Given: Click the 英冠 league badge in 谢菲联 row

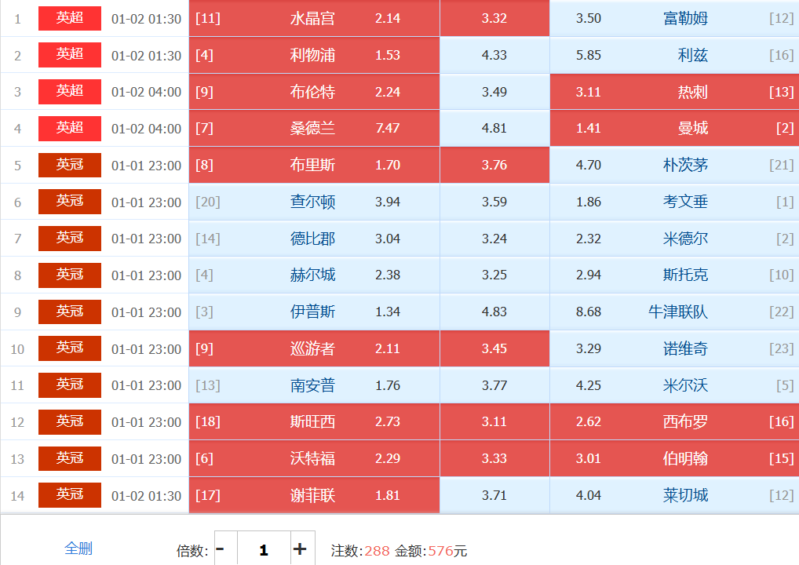Looking at the screenshot, I should (70, 495).
